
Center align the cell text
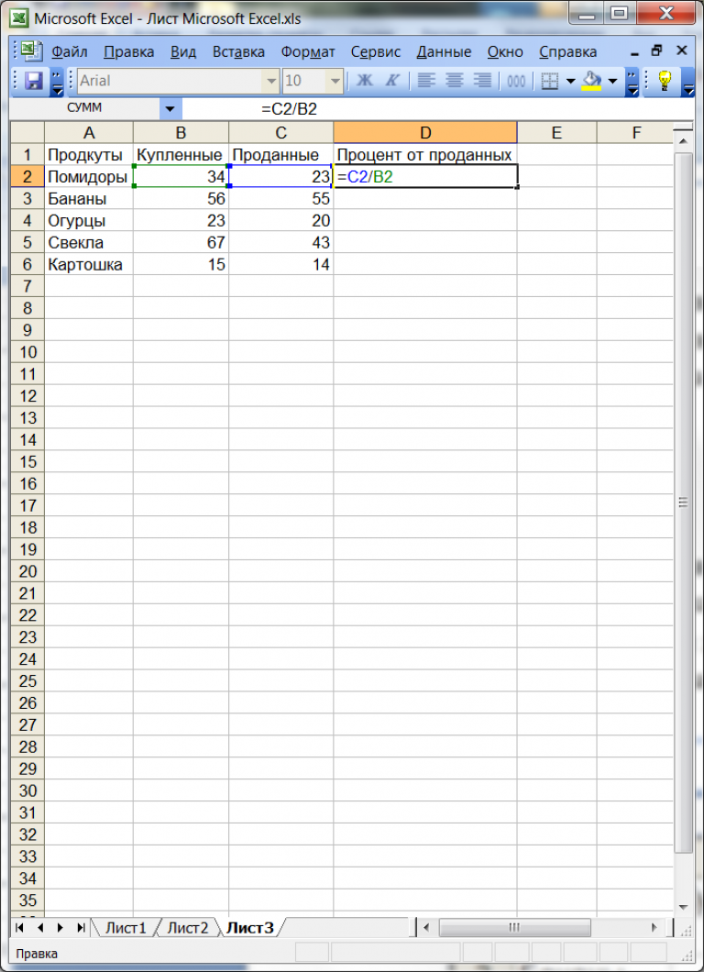point(455,81)
